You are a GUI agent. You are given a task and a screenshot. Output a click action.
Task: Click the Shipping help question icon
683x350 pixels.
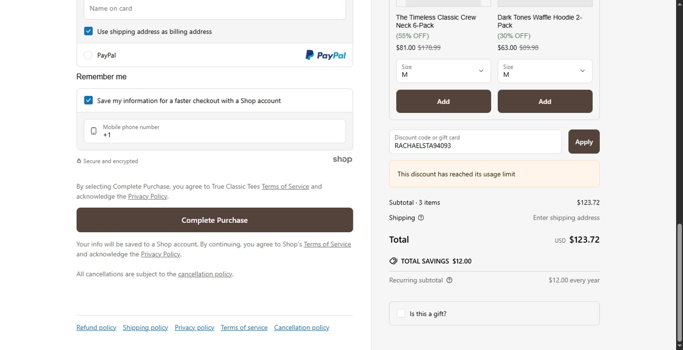[421, 218]
